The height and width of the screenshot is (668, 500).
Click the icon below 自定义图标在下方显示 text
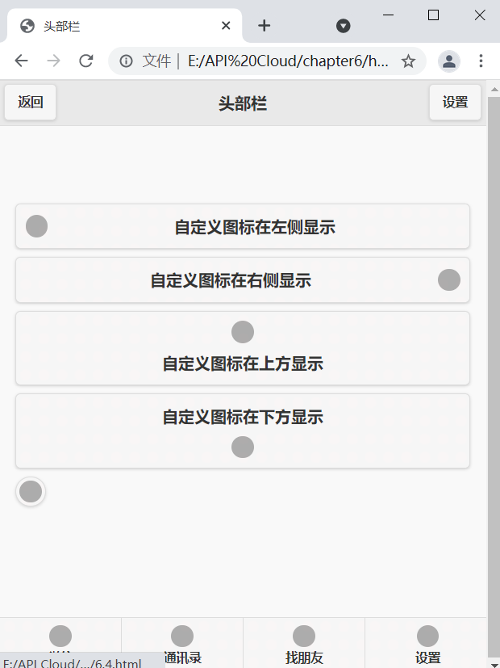point(243,447)
